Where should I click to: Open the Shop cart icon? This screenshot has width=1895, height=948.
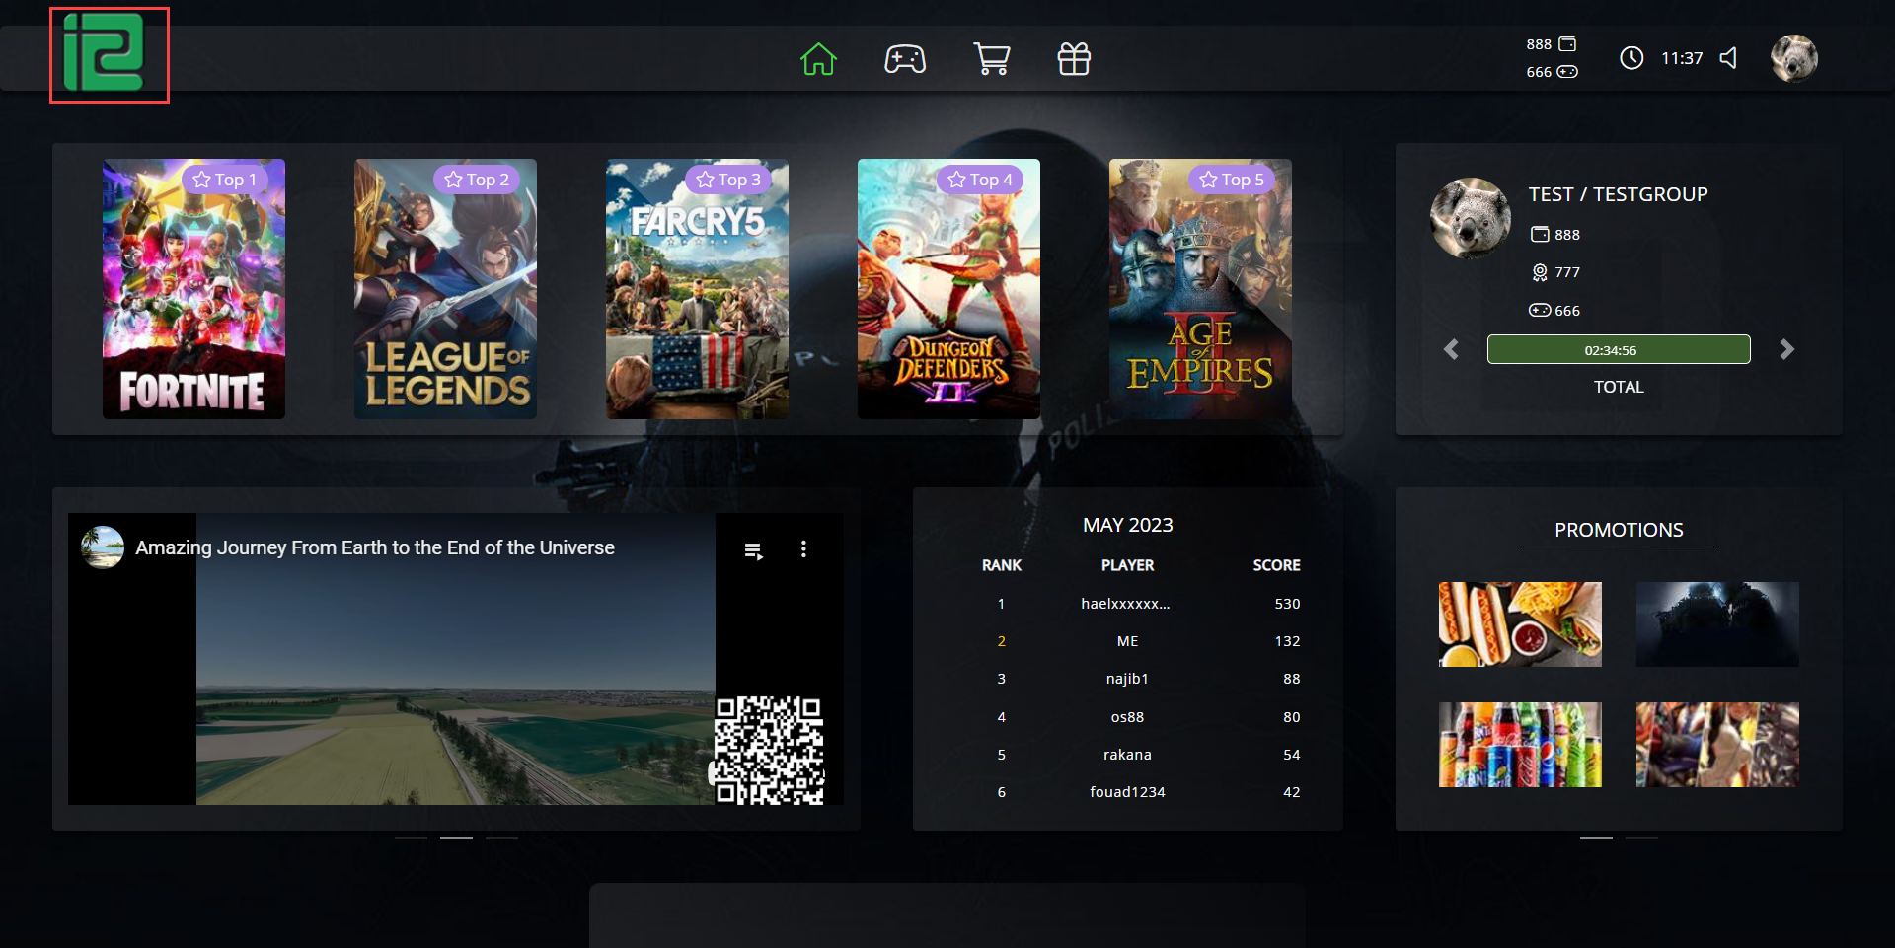[991, 59]
